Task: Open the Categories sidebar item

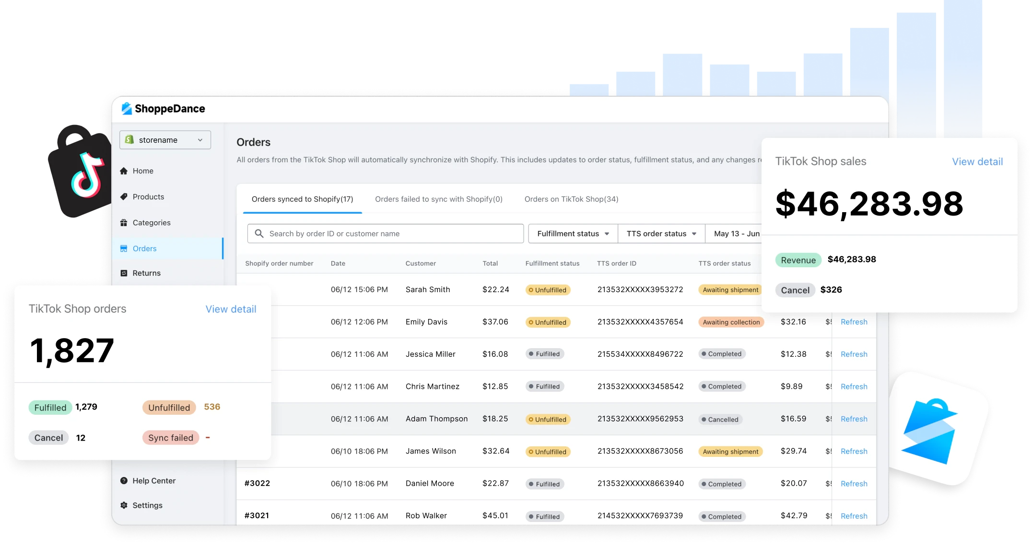Action: tap(151, 222)
